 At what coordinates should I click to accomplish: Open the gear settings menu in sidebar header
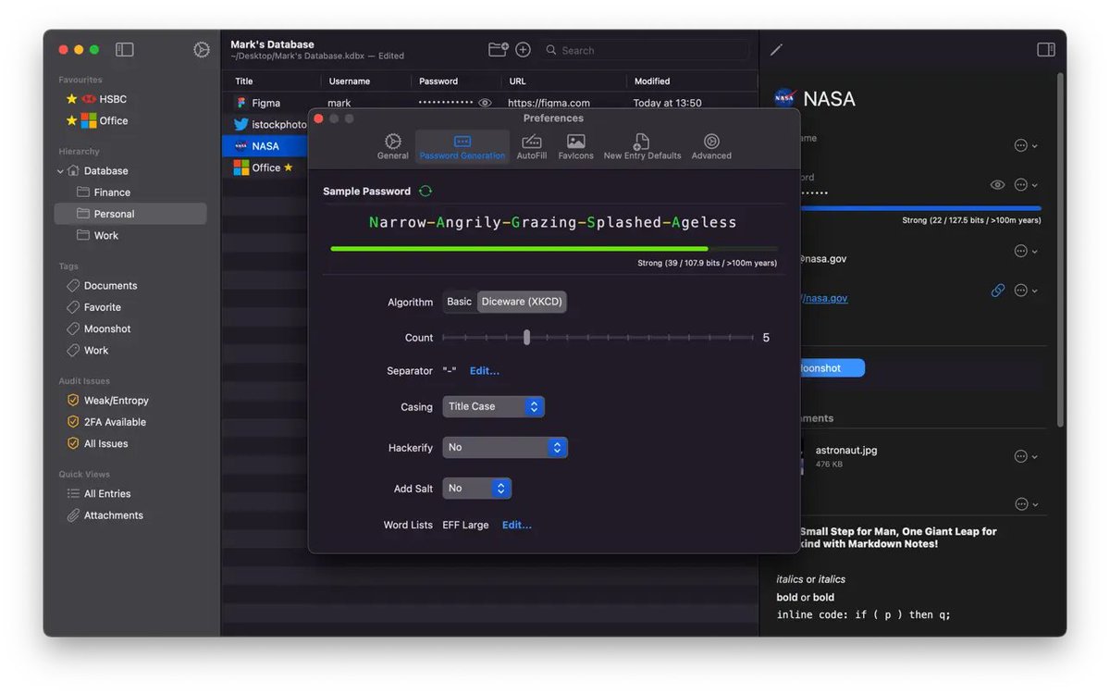[x=202, y=50]
